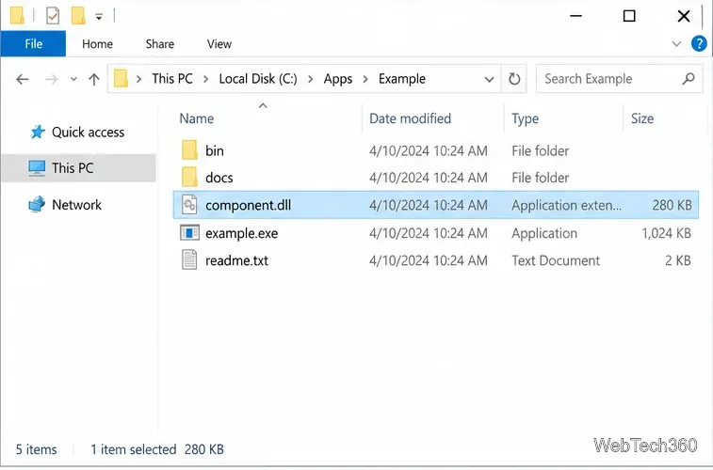
Task: Click the example.exe file name
Action: [x=241, y=233]
